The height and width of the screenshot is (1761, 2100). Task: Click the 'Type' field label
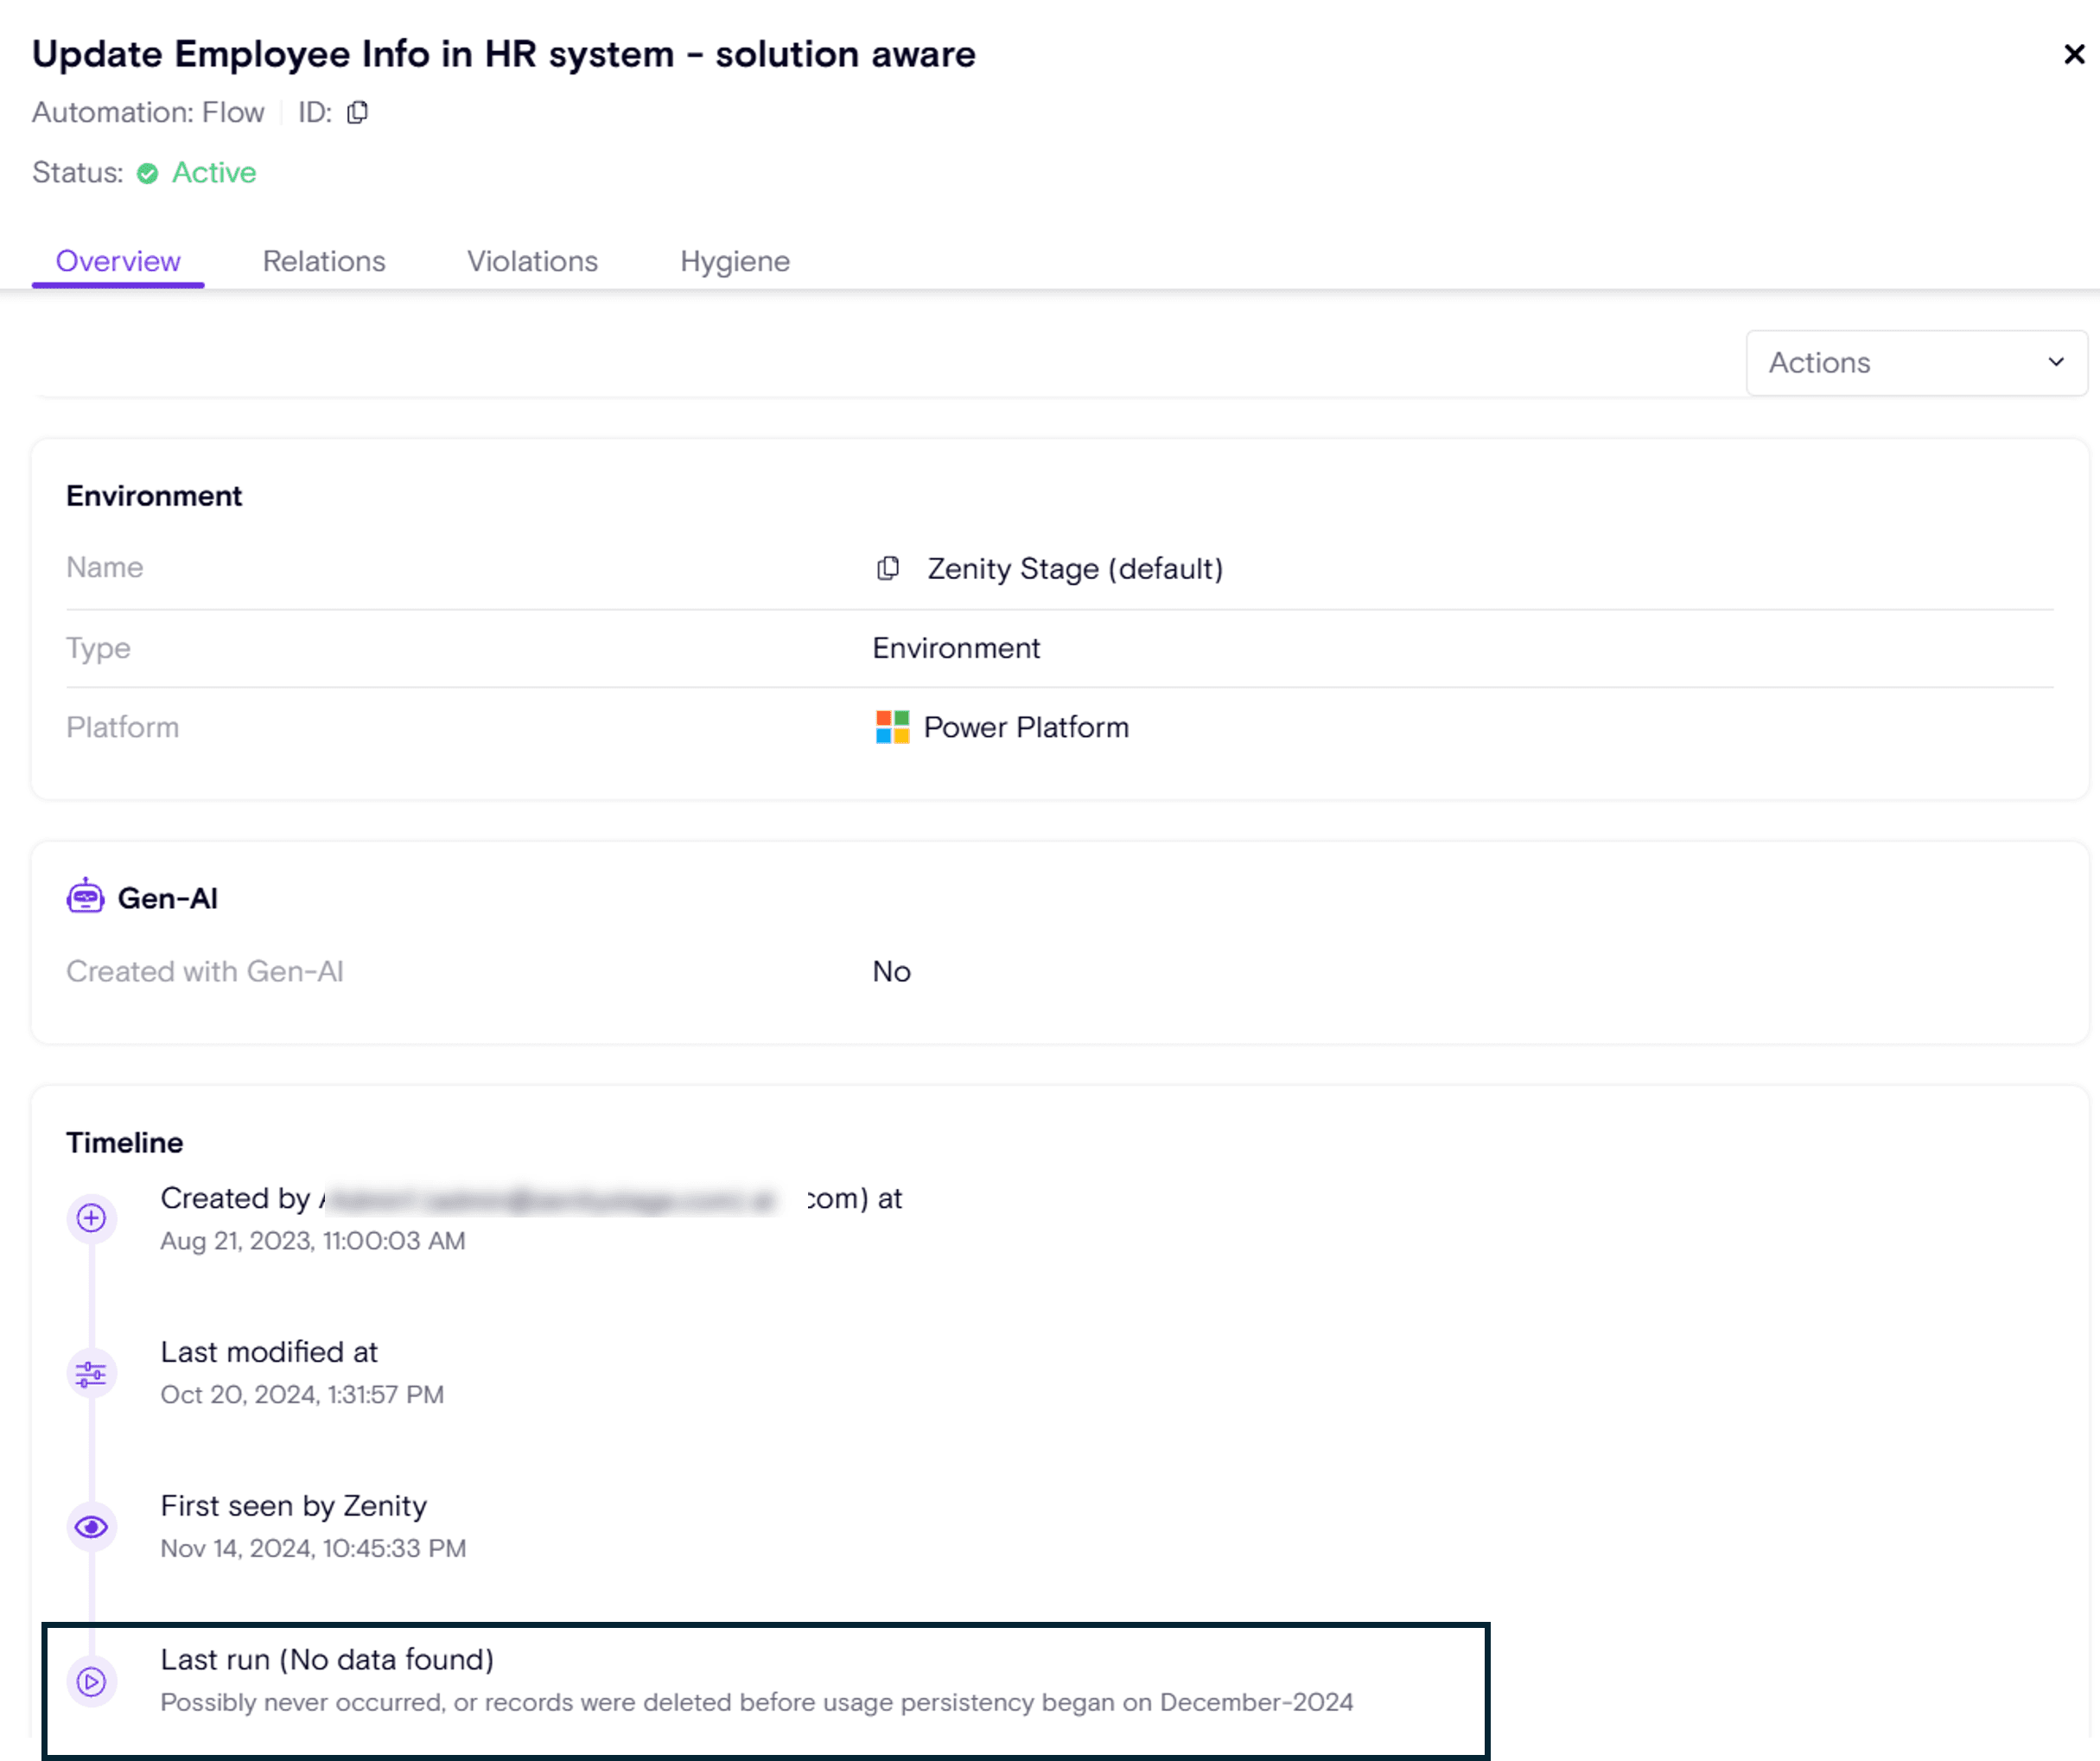98,648
